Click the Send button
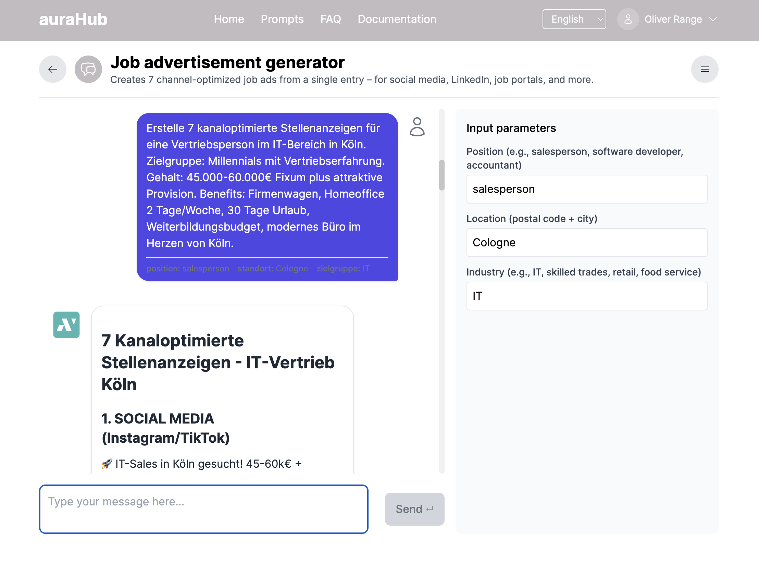 pos(414,509)
